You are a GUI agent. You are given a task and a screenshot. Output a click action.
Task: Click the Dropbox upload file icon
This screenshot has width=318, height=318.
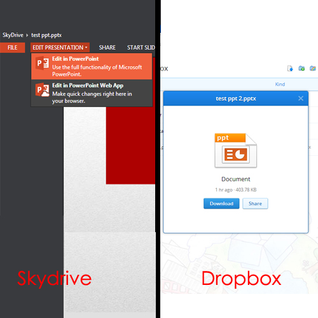click(290, 69)
